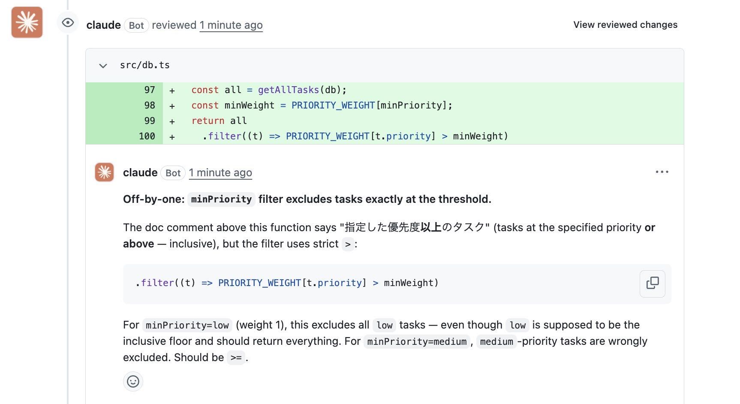The height and width of the screenshot is (404, 740).
Task: Click the Bot badge next to the comment author
Action: click(173, 173)
